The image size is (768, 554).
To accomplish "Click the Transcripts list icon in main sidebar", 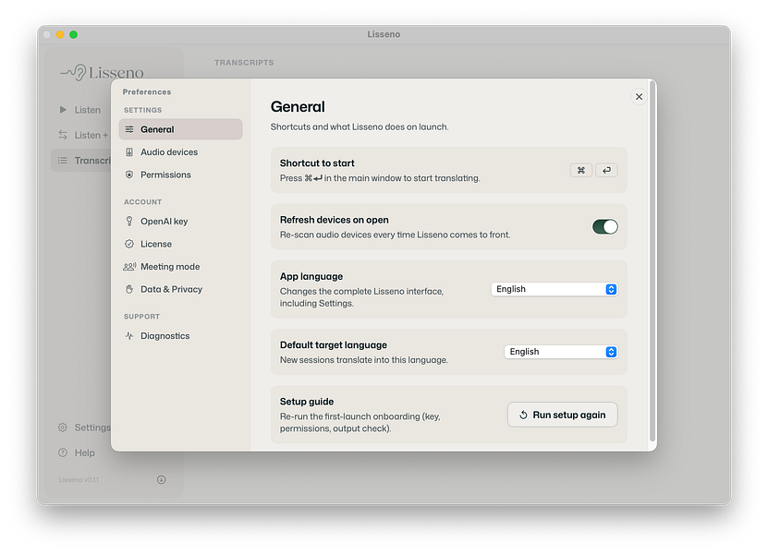I will click(63, 161).
